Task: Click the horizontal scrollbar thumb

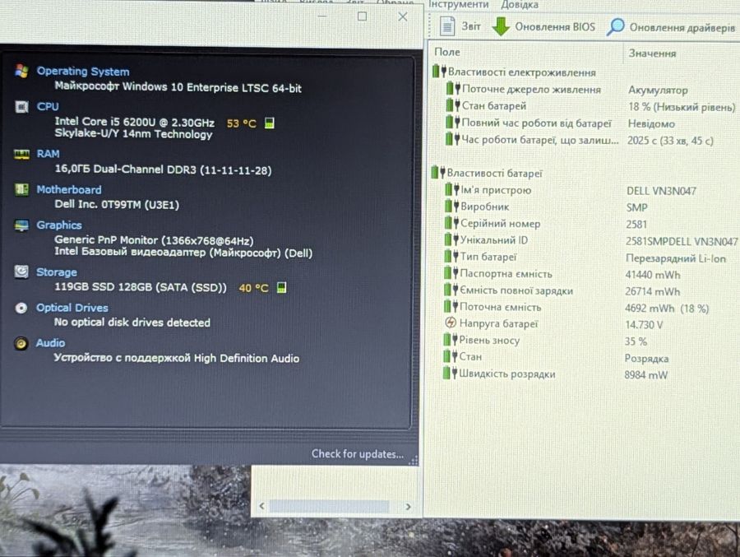Action: pyautogui.click(x=330, y=507)
